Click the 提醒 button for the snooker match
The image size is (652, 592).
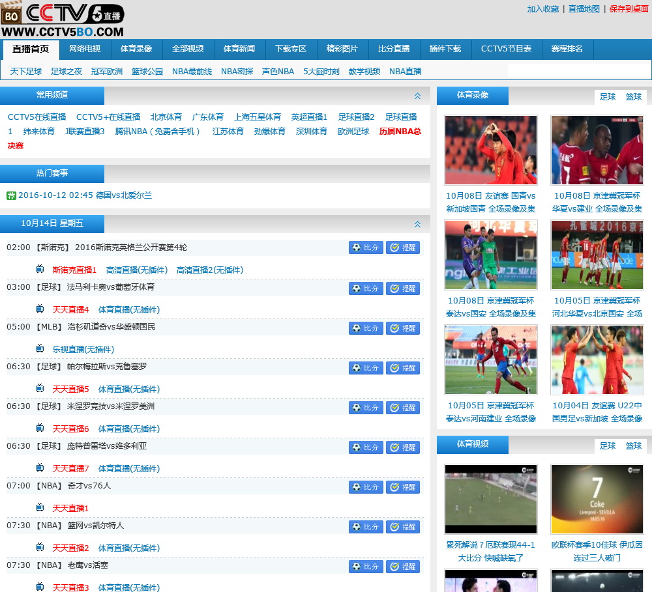coord(403,247)
